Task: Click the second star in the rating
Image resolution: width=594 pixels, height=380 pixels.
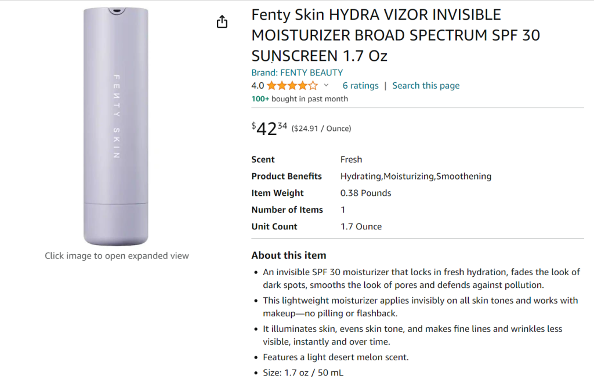Action: (282, 85)
